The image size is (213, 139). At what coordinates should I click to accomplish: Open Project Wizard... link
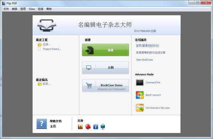[x=52, y=49]
